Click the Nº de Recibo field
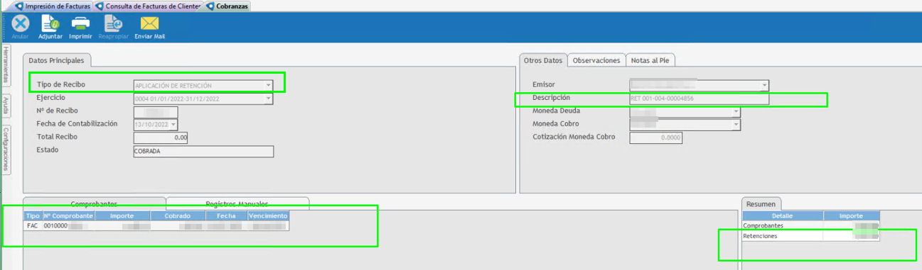Image resolution: width=922 pixels, height=270 pixels. [155, 112]
